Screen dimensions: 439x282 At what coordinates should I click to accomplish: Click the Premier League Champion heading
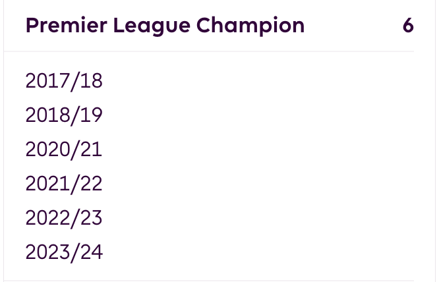[165, 26]
